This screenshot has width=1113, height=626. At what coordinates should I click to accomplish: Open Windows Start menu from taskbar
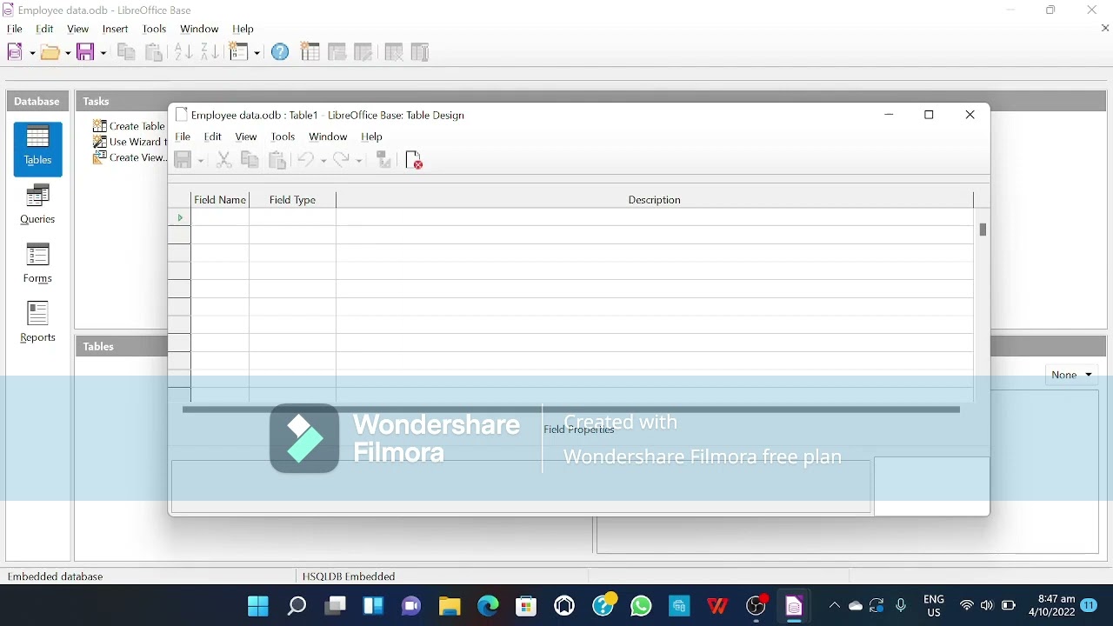(x=258, y=606)
